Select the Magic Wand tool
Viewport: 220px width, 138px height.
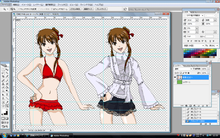click(7, 73)
